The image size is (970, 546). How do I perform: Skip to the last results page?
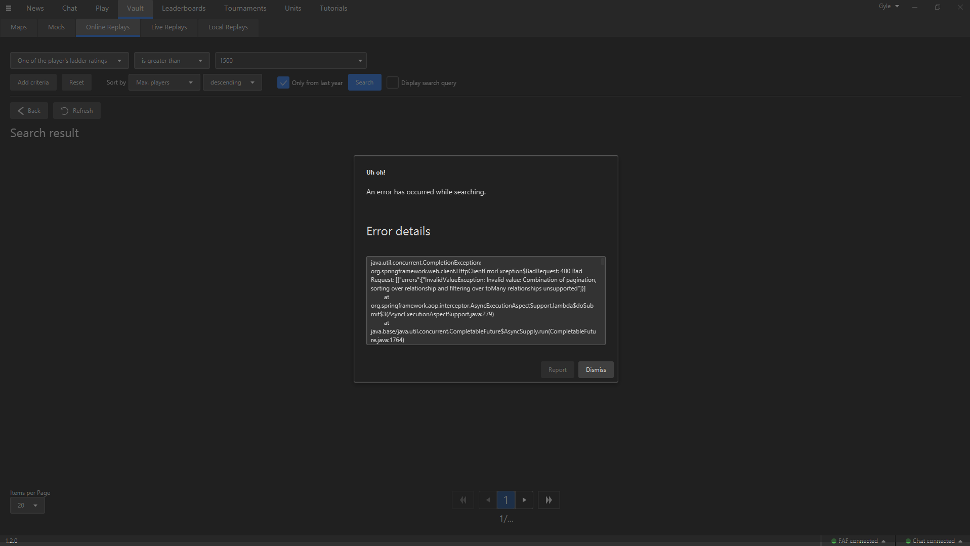click(x=549, y=499)
